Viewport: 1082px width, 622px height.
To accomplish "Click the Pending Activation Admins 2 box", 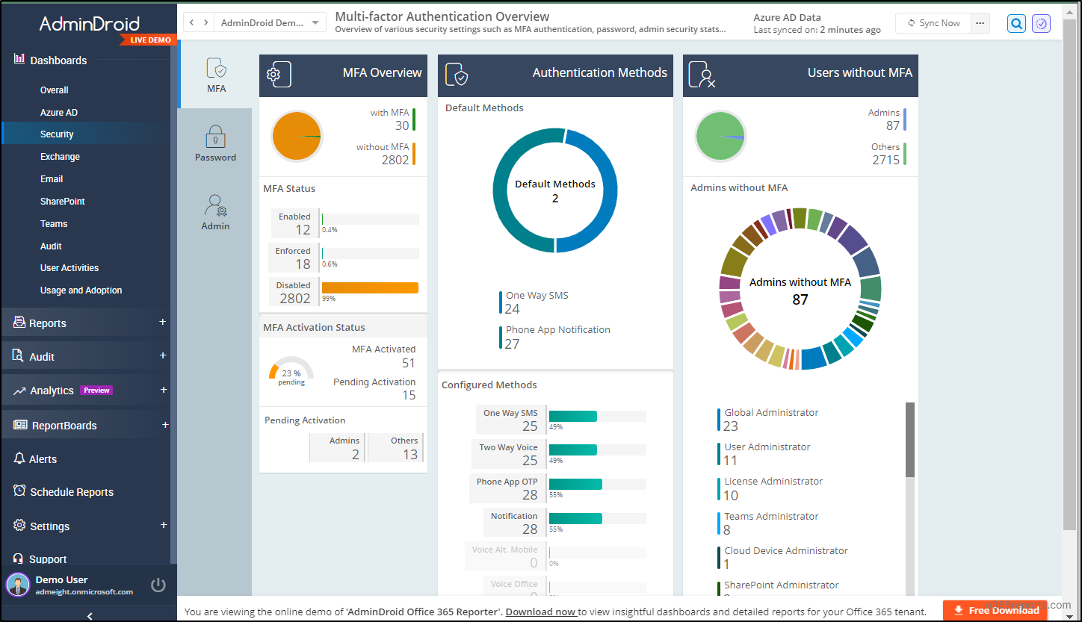I will tap(338, 448).
